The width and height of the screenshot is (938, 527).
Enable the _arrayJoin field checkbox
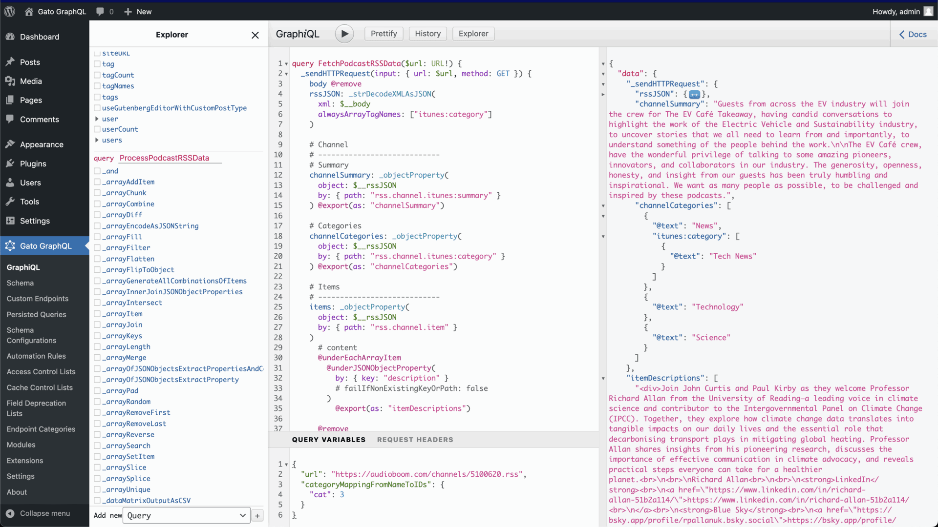click(x=97, y=324)
